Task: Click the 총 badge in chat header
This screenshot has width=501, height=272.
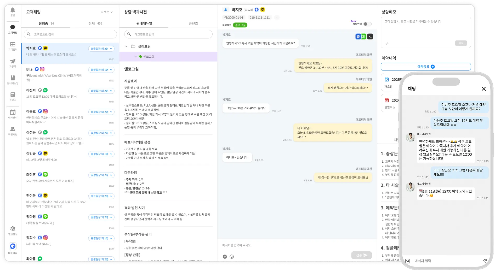Action: point(358,37)
